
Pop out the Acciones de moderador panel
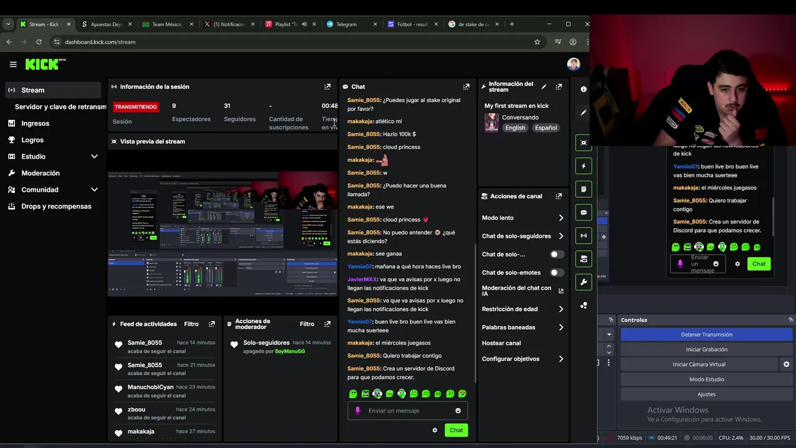[x=327, y=324]
